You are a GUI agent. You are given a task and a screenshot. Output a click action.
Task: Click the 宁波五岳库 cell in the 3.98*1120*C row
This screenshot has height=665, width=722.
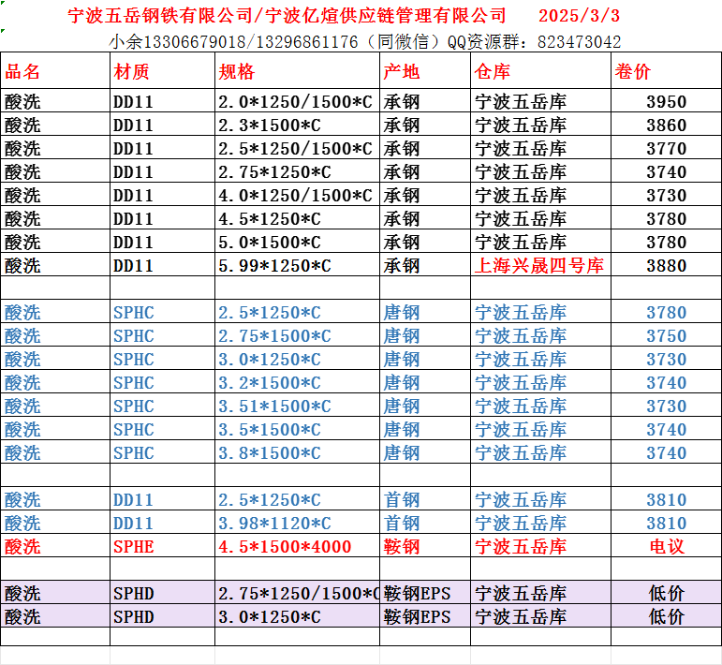pyautogui.click(x=541, y=523)
